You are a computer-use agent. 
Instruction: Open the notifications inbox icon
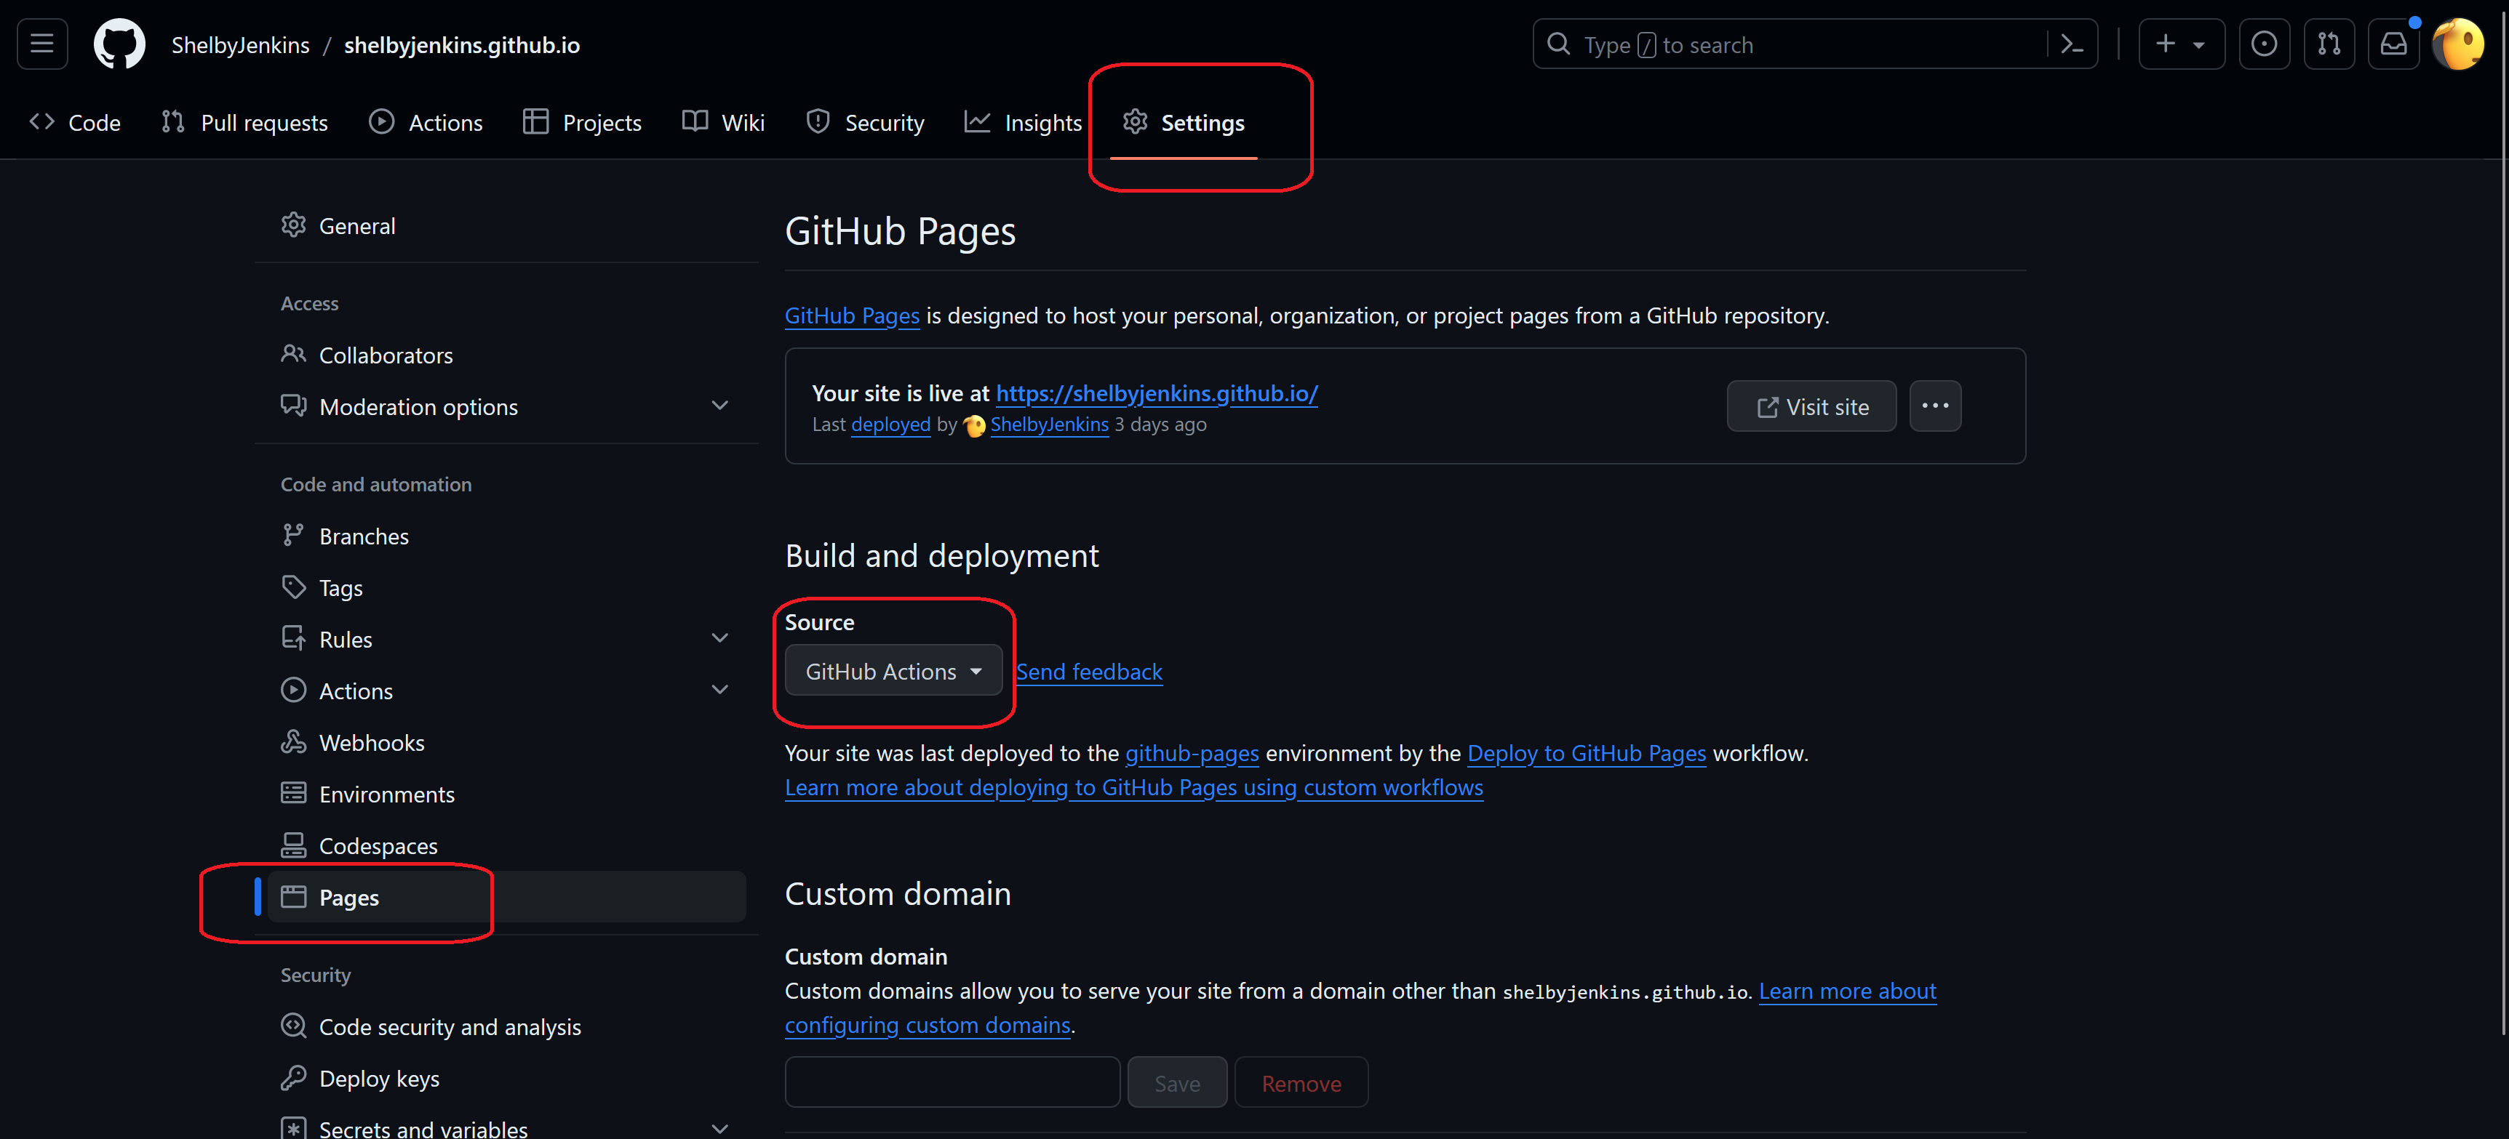[x=2393, y=44]
